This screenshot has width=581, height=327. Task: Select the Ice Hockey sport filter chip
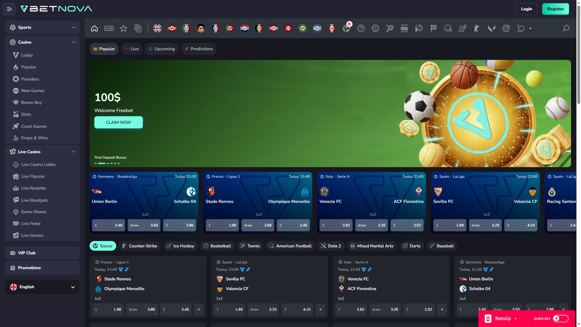pyautogui.click(x=180, y=246)
